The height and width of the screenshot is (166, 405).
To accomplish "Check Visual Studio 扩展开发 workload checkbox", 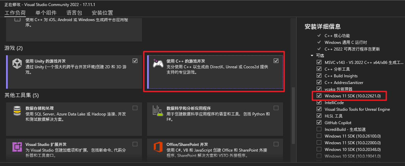I will (135, 144).
